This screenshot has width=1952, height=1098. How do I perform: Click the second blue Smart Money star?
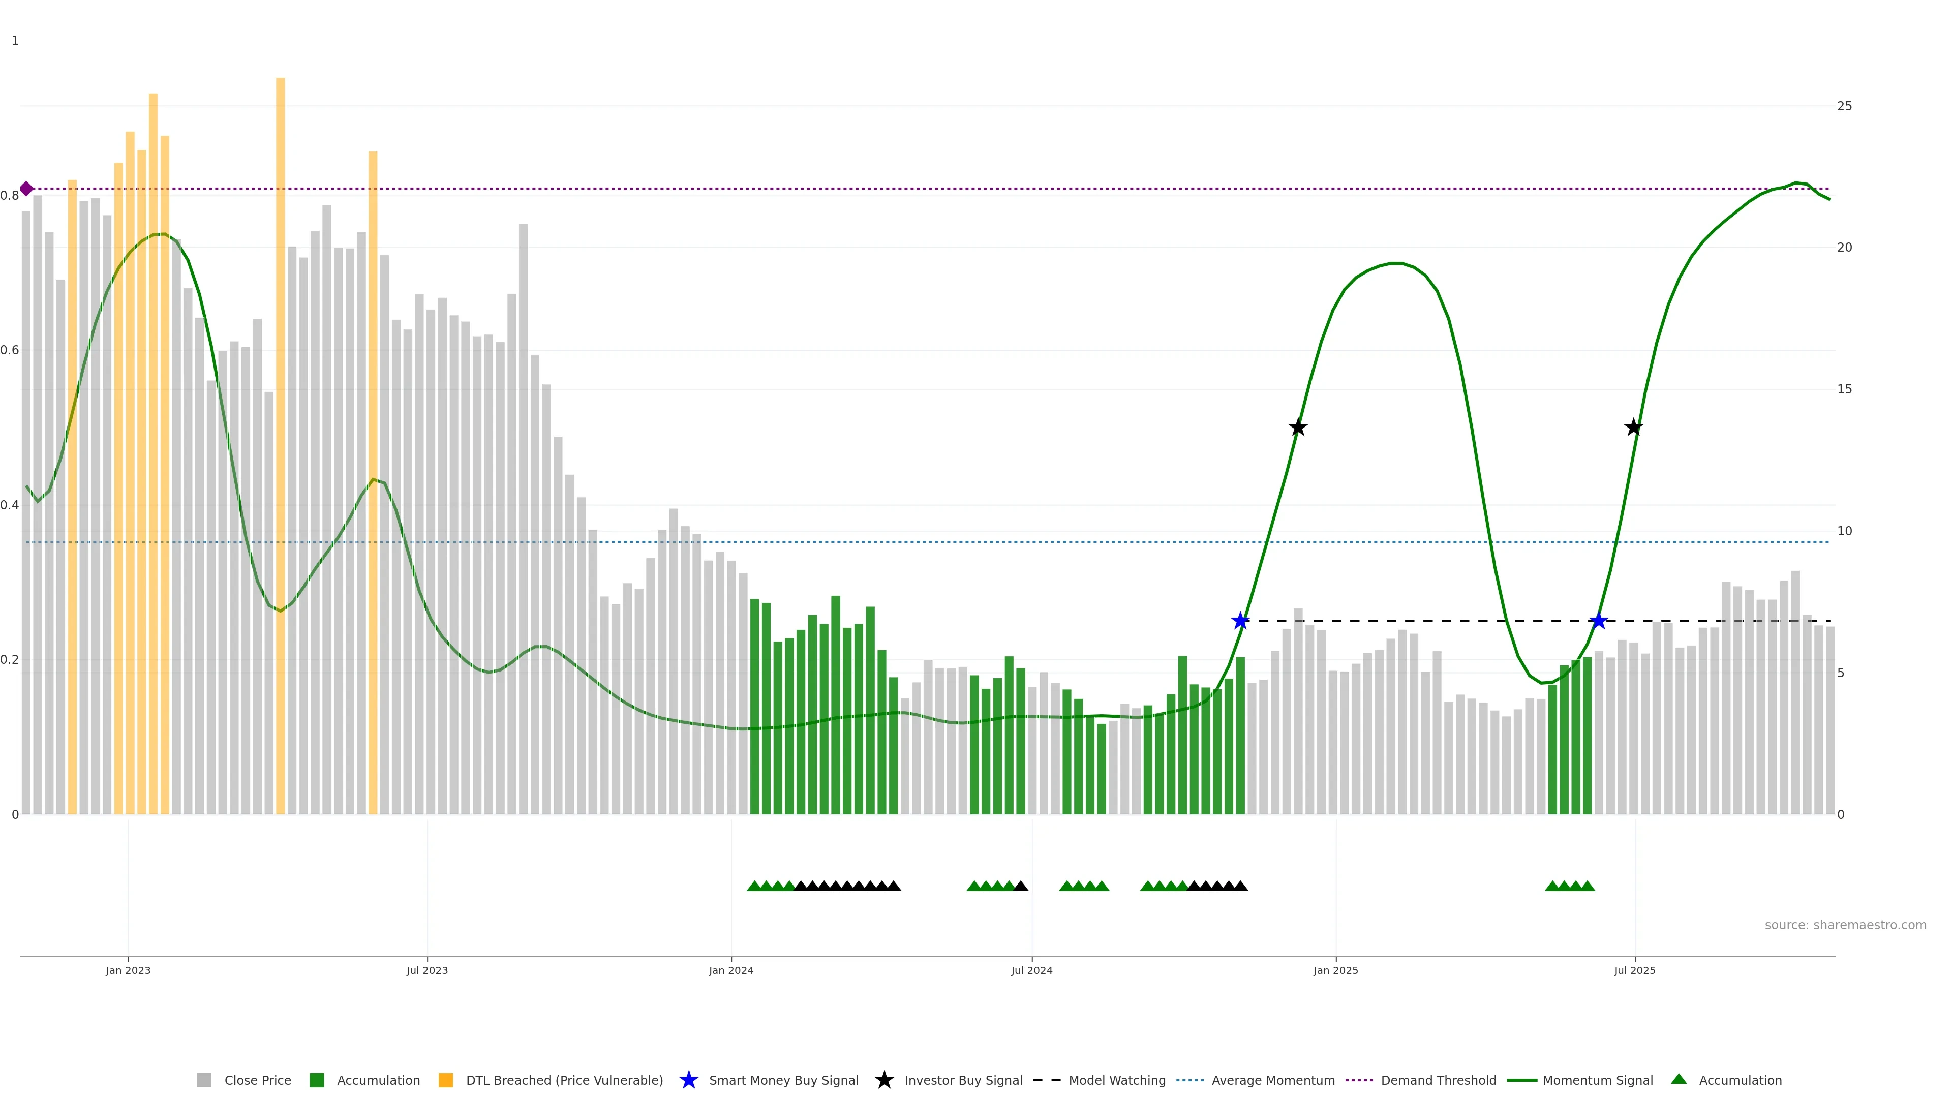[x=1599, y=621]
